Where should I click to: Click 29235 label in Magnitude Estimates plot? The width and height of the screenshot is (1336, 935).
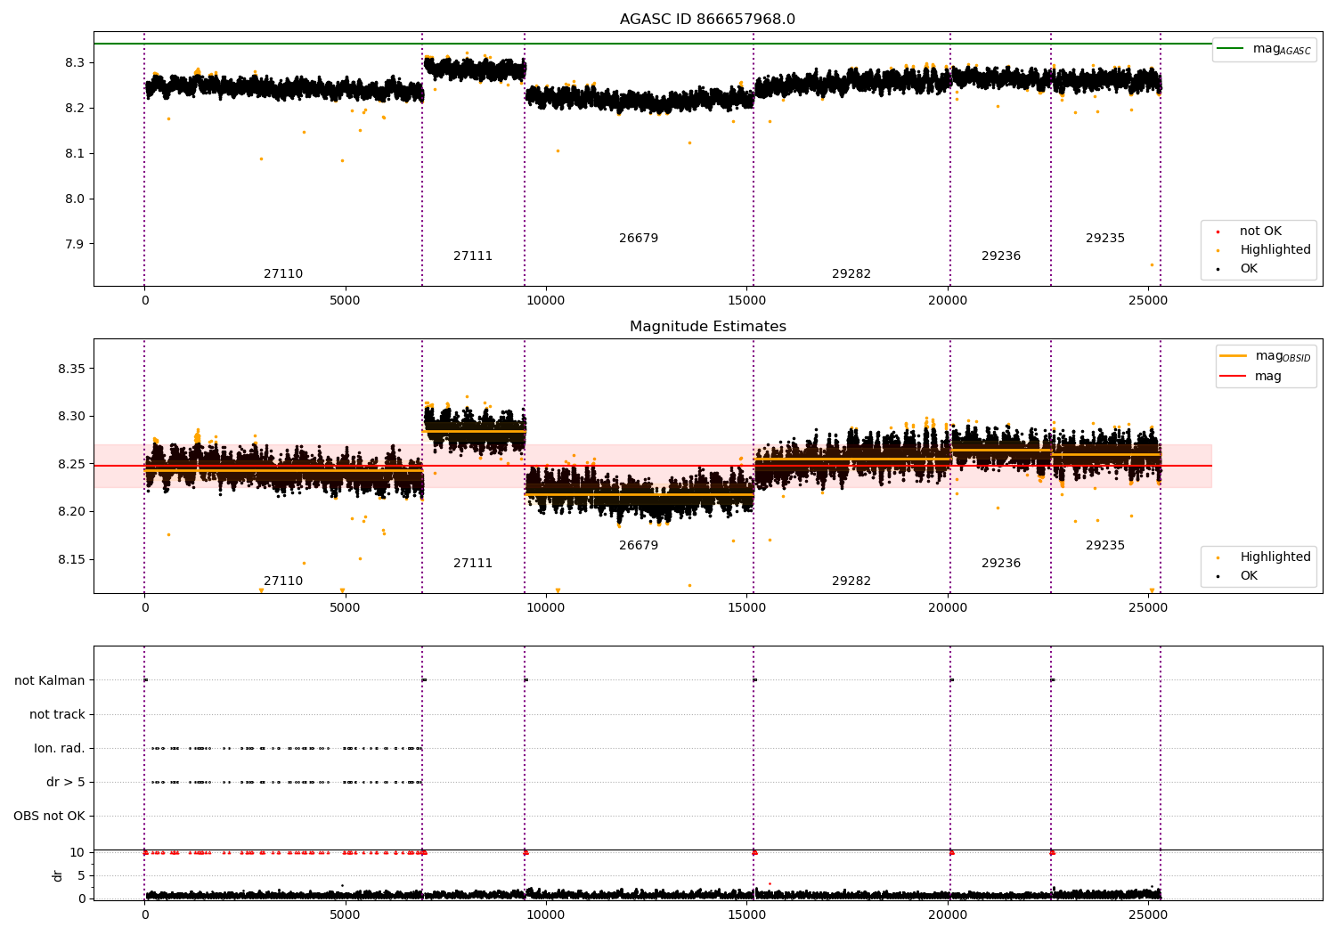click(x=1105, y=546)
